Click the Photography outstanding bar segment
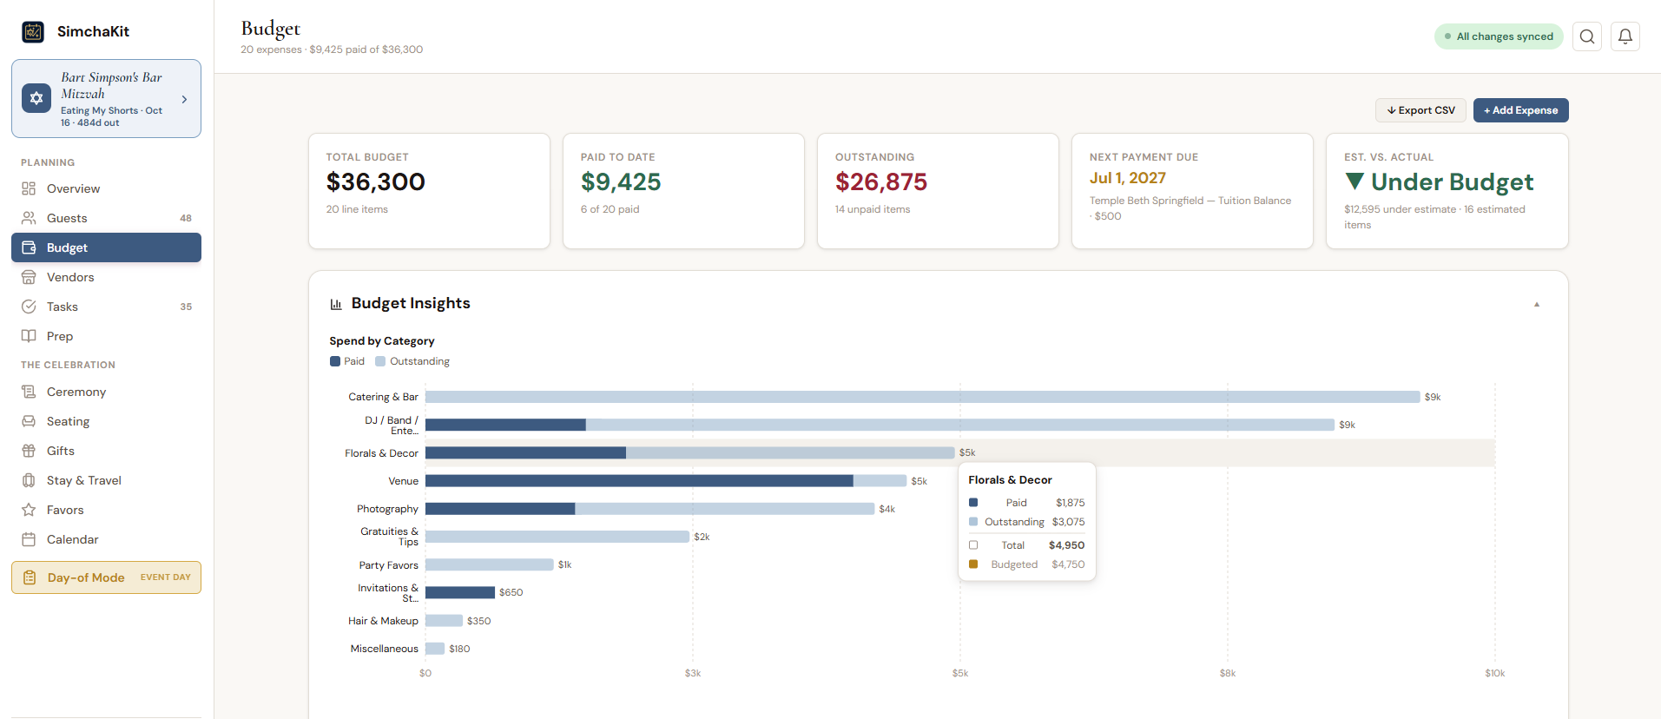 [x=725, y=509]
